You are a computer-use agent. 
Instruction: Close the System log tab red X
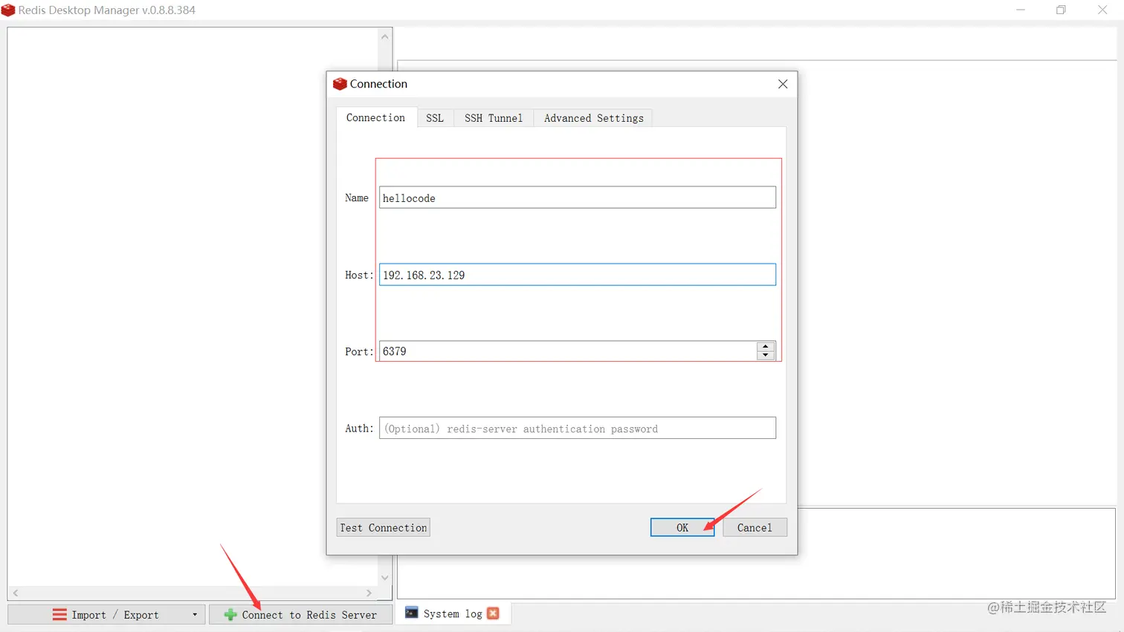[x=493, y=613]
